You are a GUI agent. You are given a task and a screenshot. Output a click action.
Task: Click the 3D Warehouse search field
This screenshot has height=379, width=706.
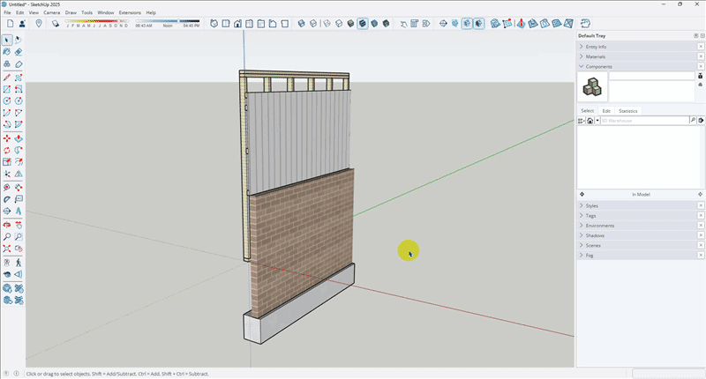[x=645, y=121]
